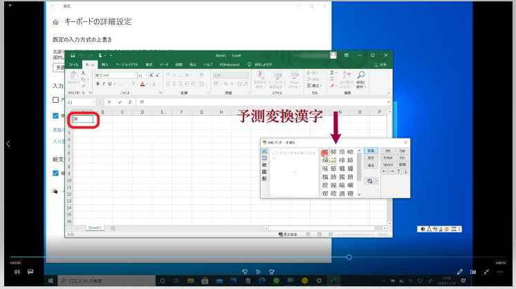Click the Enter button in IME Pad

(388, 157)
